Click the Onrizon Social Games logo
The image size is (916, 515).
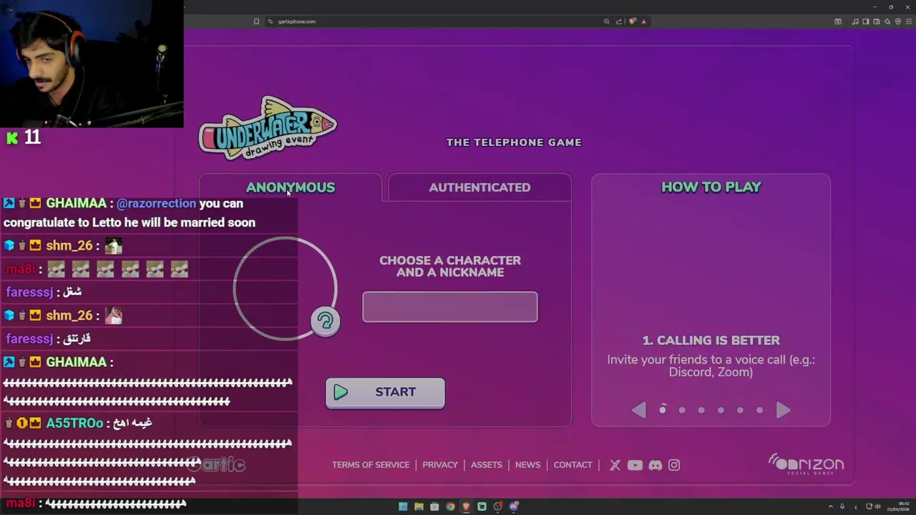(807, 464)
